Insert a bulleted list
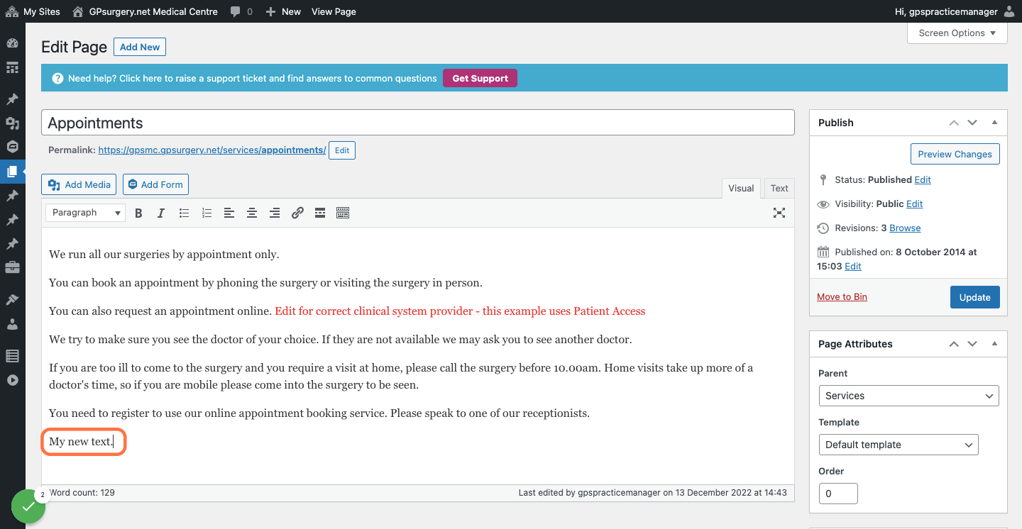 [x=184, y=213]
